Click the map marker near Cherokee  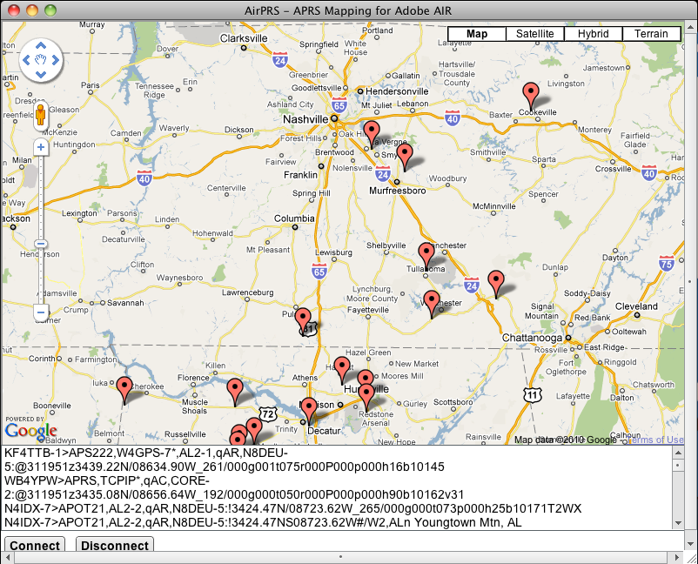(125, 389)
